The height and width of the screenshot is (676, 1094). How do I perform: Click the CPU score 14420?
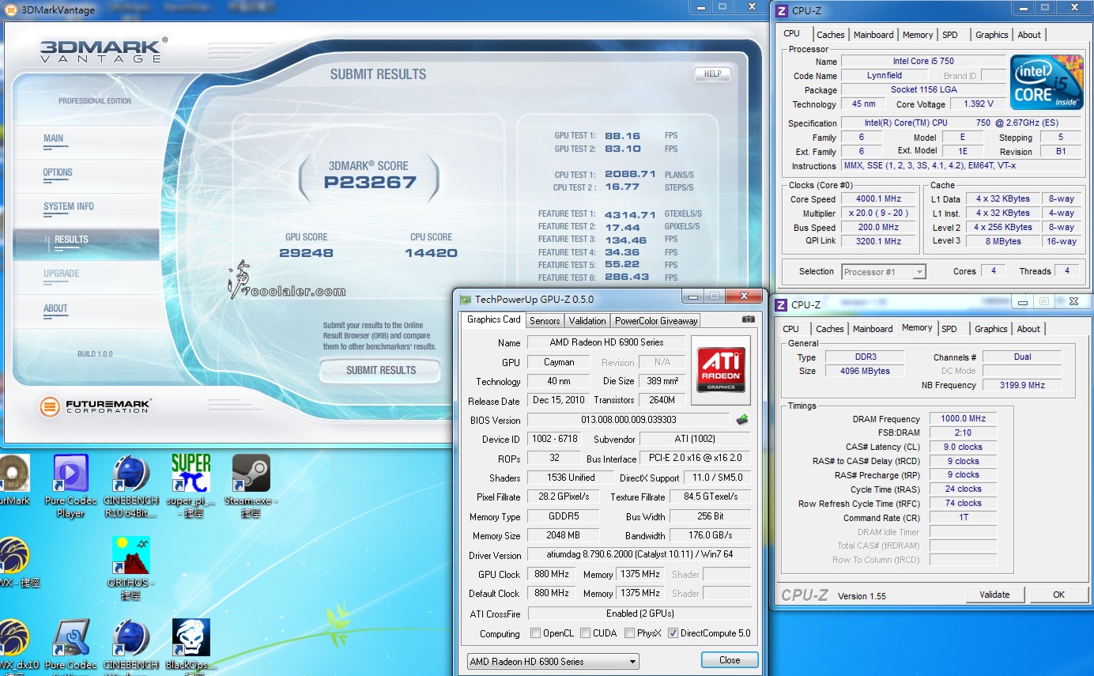(x=431, y=253)
